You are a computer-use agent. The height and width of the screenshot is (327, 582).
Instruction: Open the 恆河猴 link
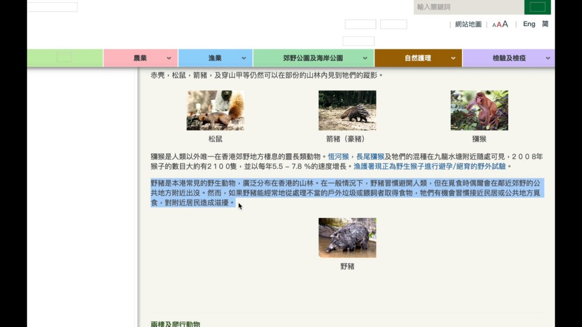(338, 157)
